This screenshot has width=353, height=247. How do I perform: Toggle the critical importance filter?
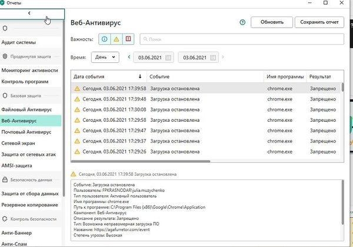128,39
